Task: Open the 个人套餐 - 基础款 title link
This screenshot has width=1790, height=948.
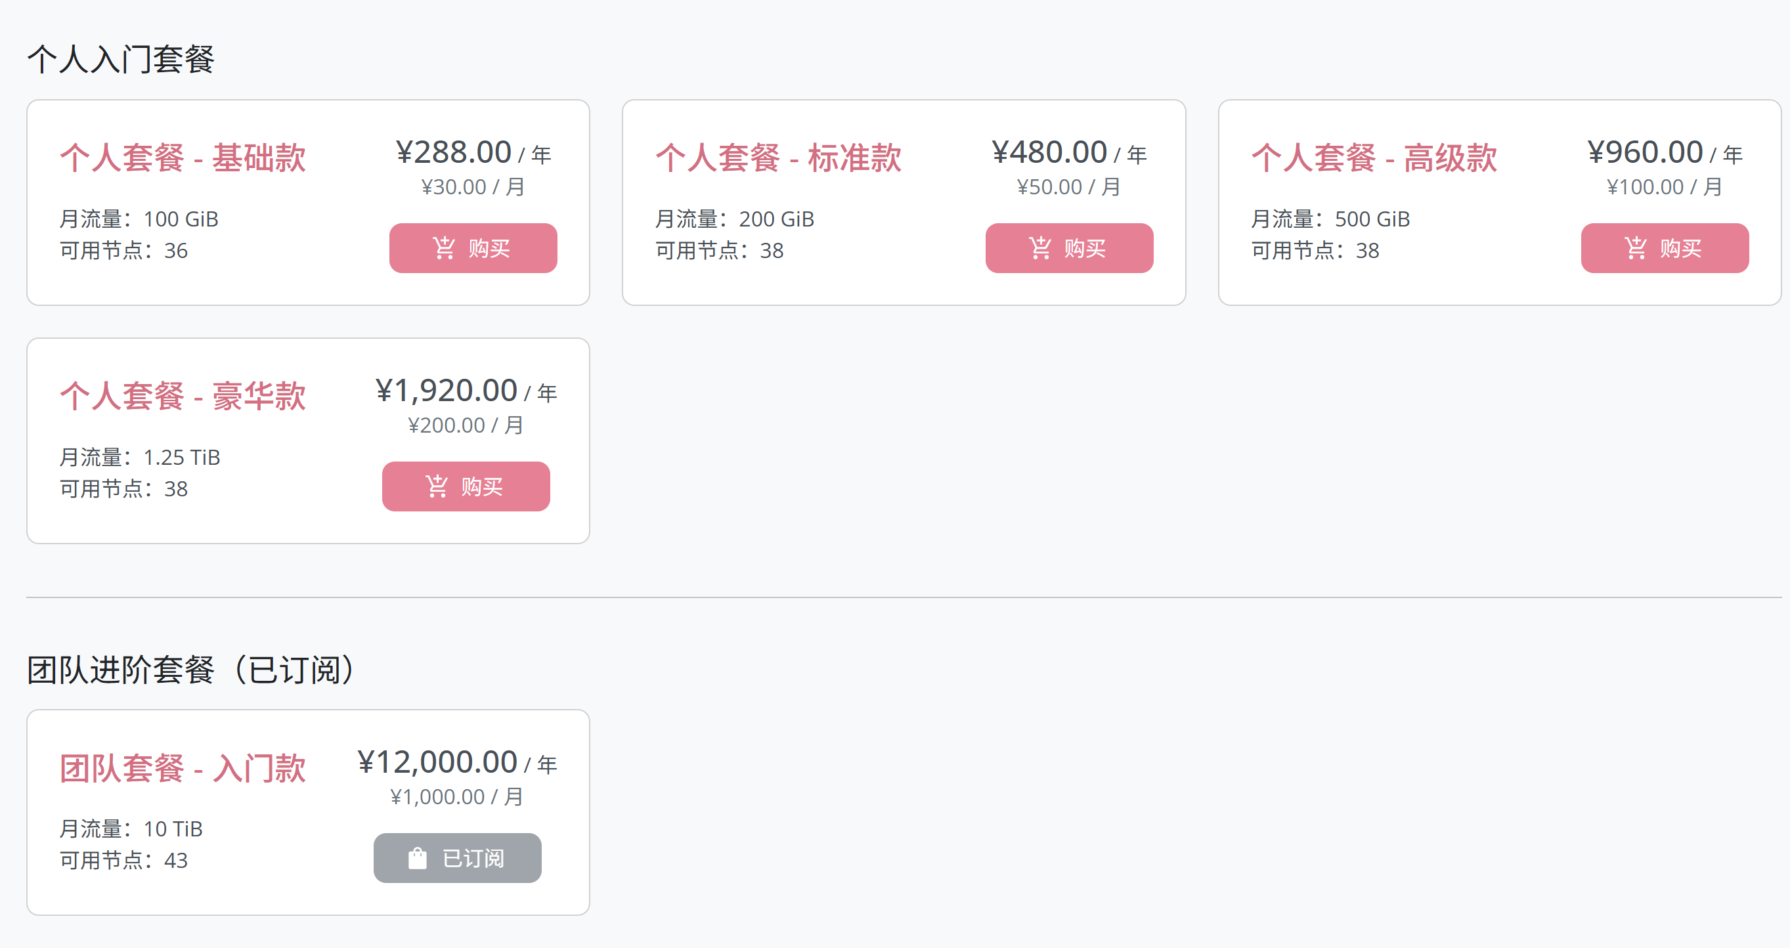Action: click(183, 158)
